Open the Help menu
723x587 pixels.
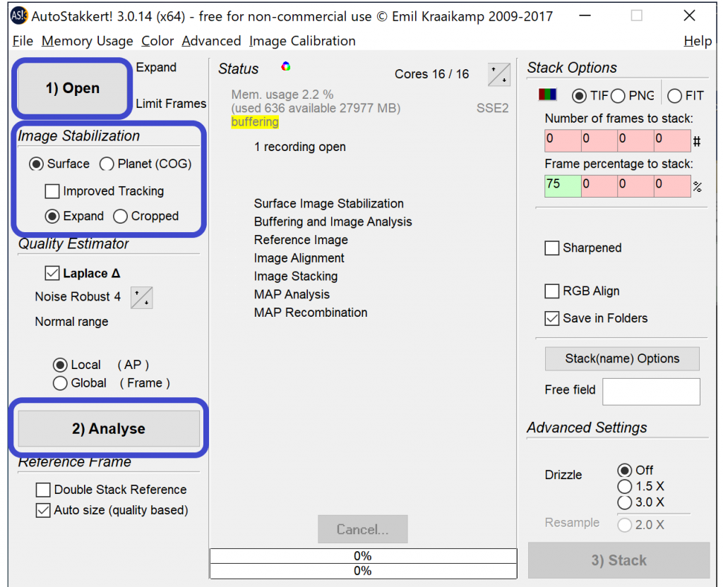pos(698,41)
